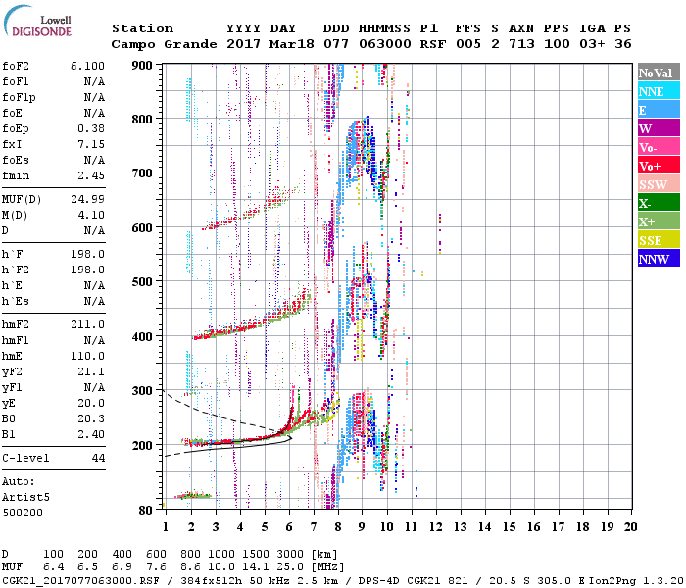Viewport: 686px width, 588px height.
Task: Click the 6 MHz frequency axis label
Action: pyautogui.click(x=289, y=527)
